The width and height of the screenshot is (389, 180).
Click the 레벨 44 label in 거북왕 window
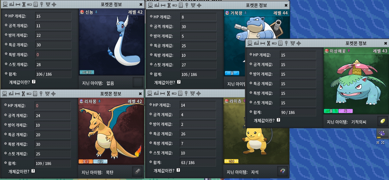click(280, 13)
